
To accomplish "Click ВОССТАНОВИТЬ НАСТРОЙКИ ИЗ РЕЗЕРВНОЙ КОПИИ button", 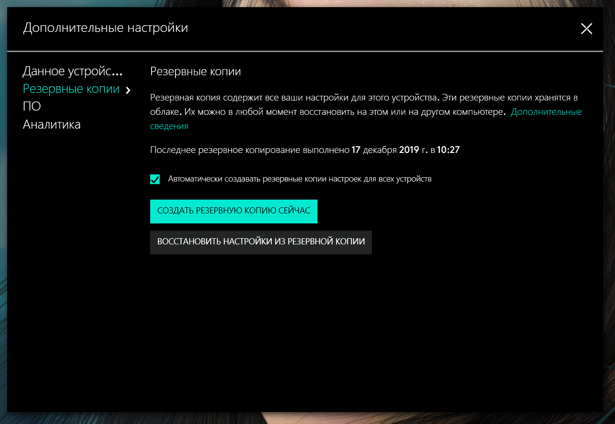I will tap(261, 242).
